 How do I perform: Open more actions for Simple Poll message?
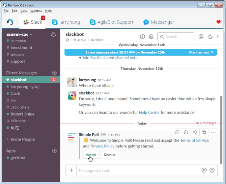[213, 132]
